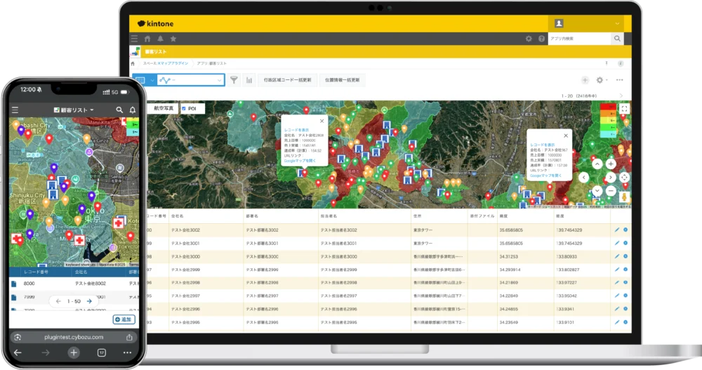Click the アプリ内検索 search field
Image resolution: width=702 pixels, height=370 pixels.
pos(579,39)
